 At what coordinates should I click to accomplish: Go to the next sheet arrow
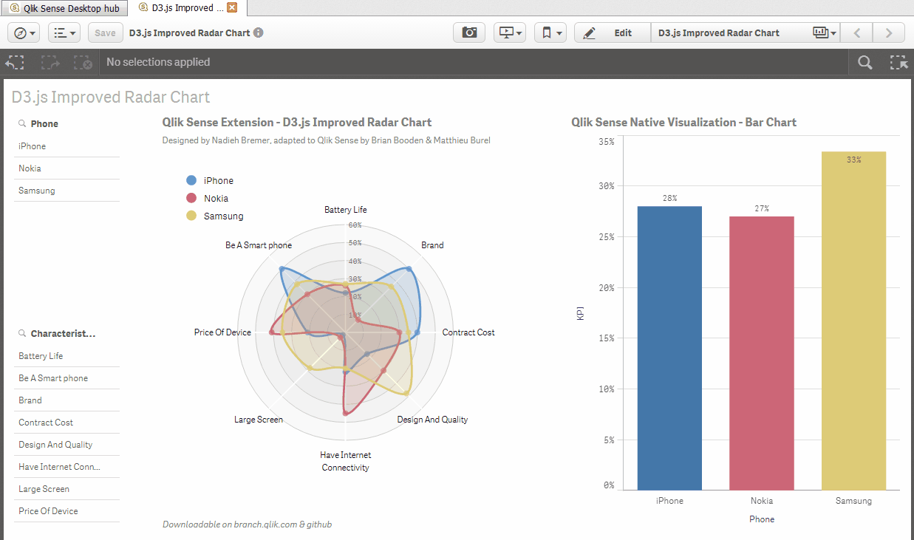click(889, 33)
